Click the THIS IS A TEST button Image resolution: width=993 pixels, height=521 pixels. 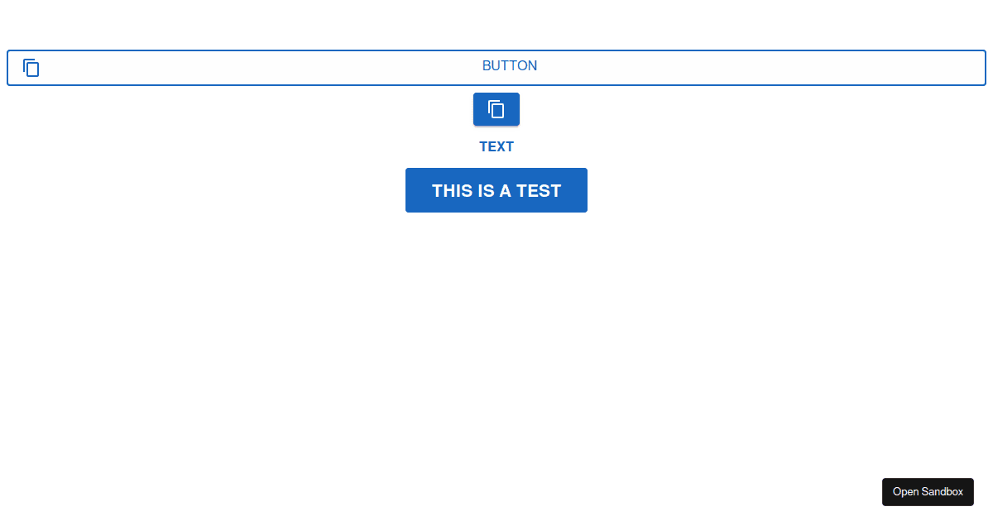click(496, 190)
